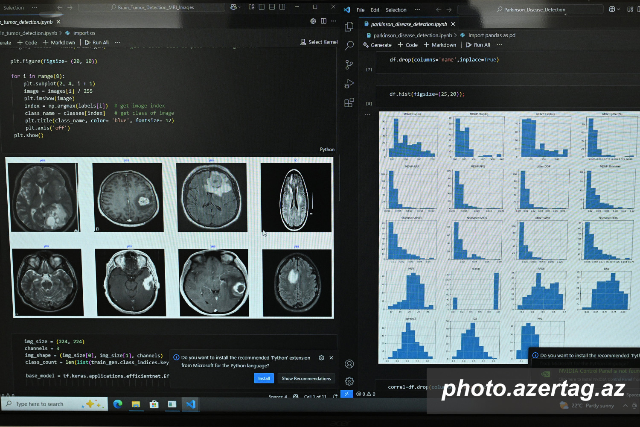Screen dimensions: 640x427
Task: Open output actions menu beside the histogram output
Action: (x=367, y=115)
